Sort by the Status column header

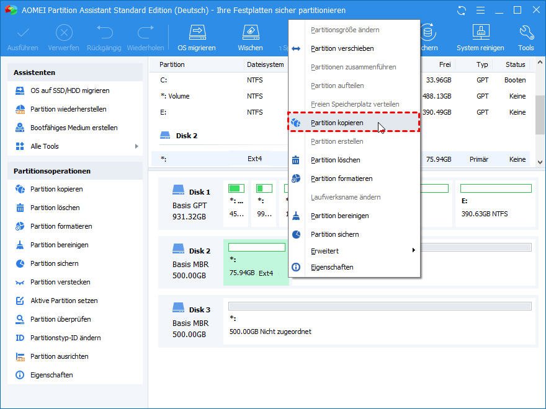[x=516, y=64]
